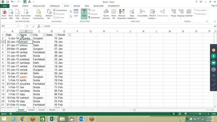Open City column filter dropdown
The height and width of the screenshot is (122, 217).
44,35
